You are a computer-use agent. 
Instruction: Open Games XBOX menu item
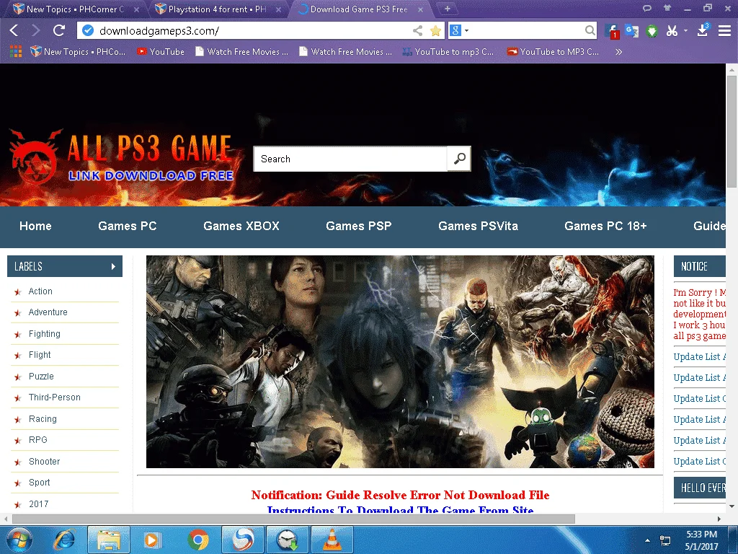click(x=241, y=226)
